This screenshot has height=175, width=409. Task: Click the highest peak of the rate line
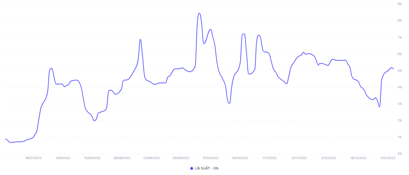[x=199, y=13]
